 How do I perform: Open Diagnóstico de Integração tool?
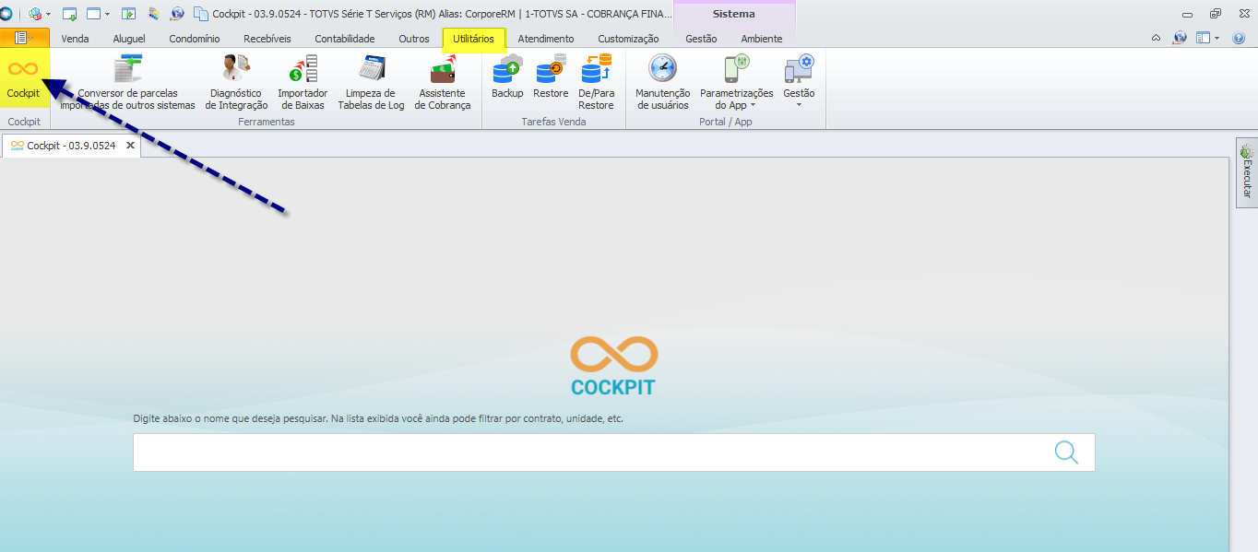click(x=236, y=82)
